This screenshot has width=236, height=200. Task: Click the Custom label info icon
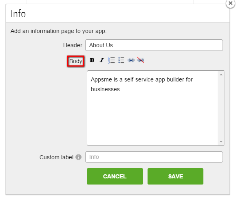tap(78, 157)
